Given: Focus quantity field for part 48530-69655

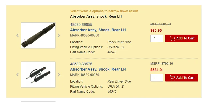Looking at the screenshot, I should pos(157,38).
